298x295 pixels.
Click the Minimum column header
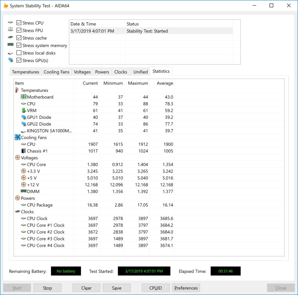111,83
